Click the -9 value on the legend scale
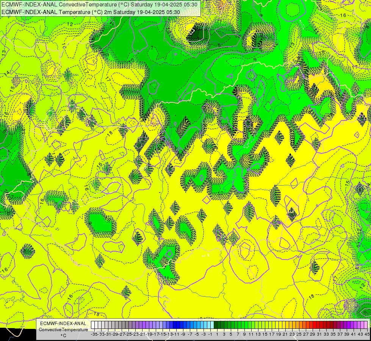 [x=183, y=334]
